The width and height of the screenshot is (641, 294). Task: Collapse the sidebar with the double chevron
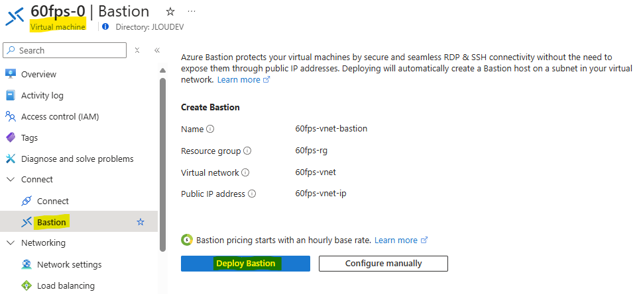pos(157,50)
